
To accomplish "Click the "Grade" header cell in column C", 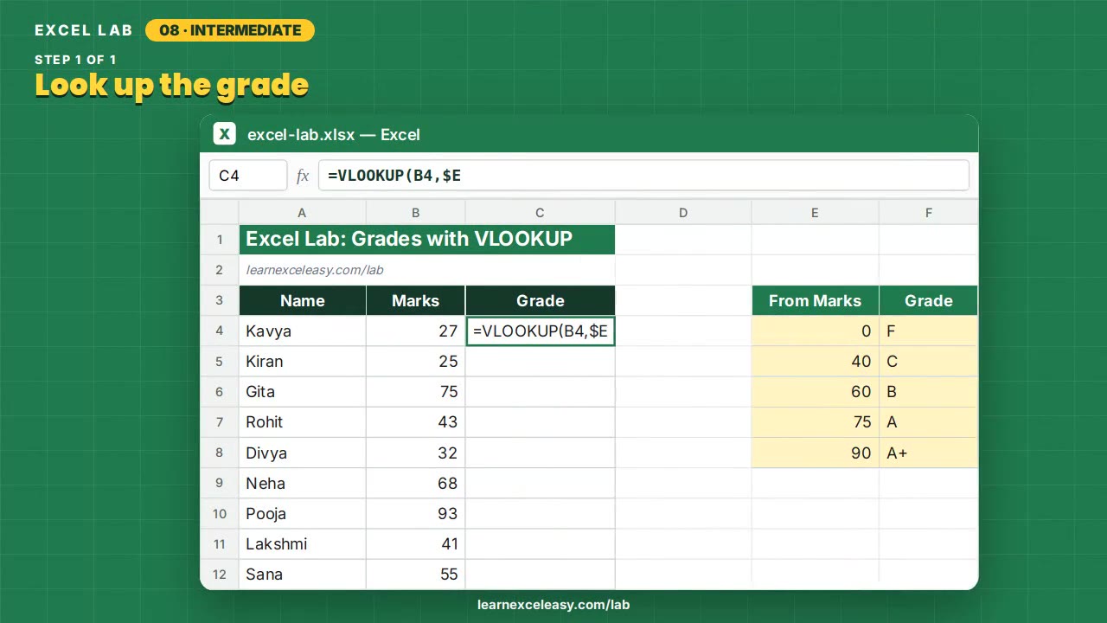I will [x=541, y=300].
